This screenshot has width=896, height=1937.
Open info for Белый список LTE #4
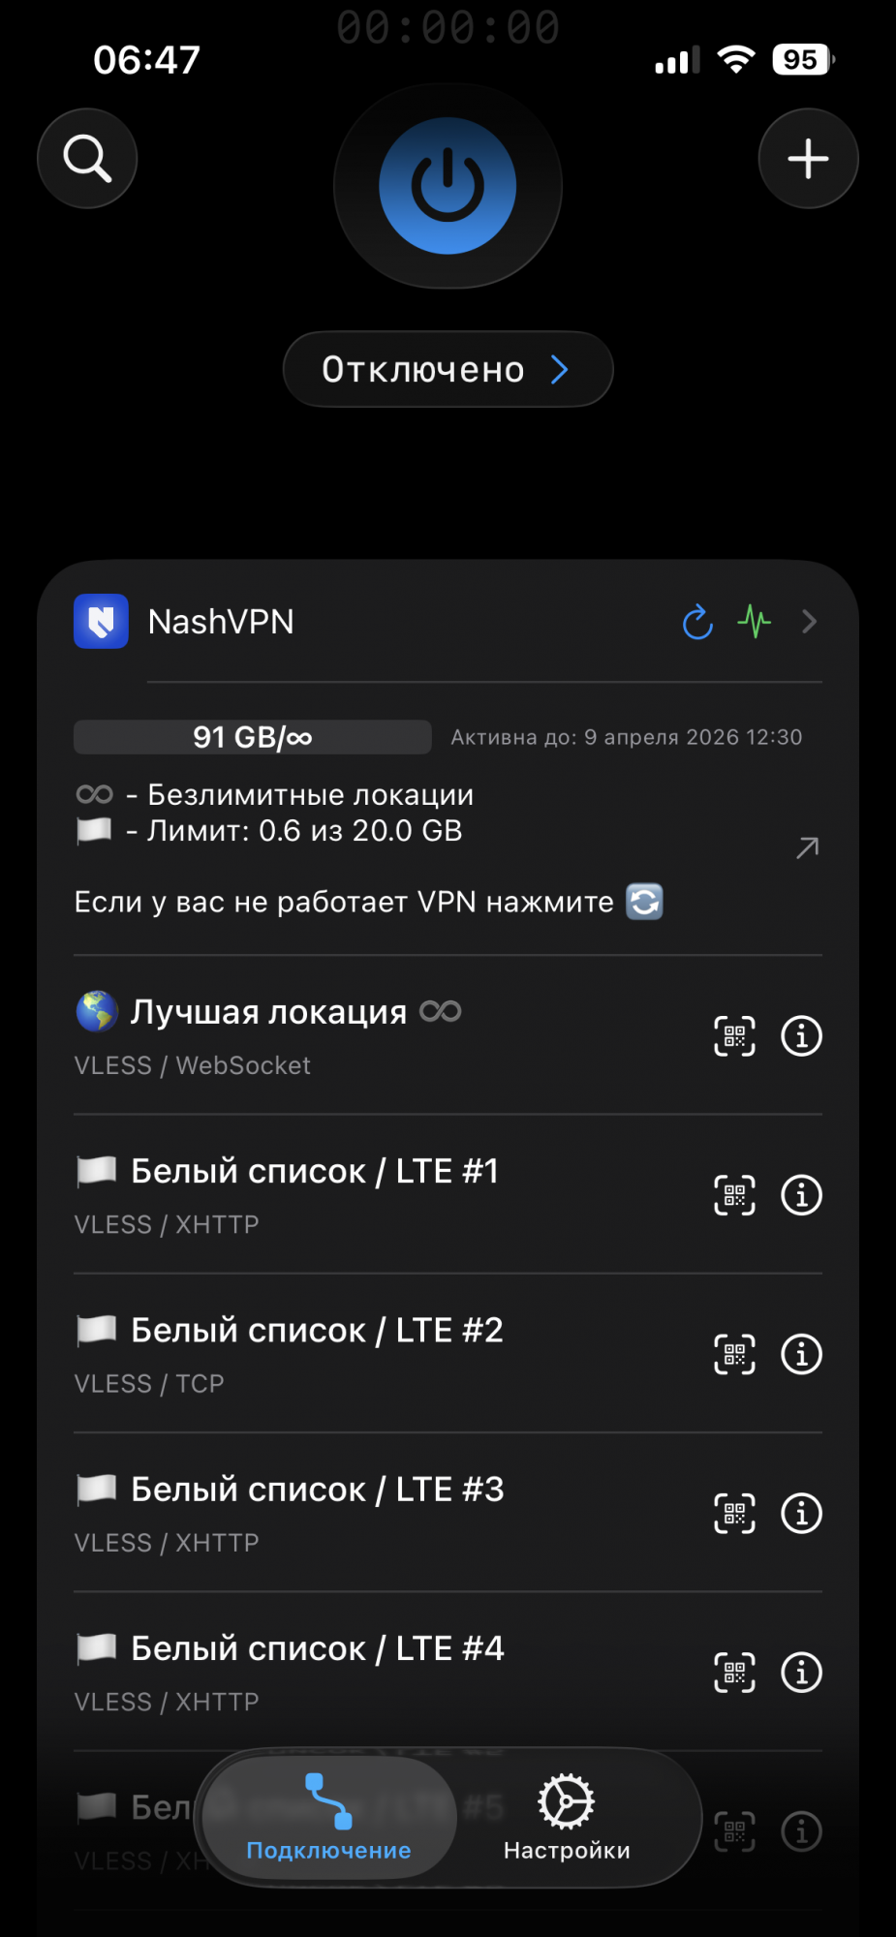[x=801, y=1673]
